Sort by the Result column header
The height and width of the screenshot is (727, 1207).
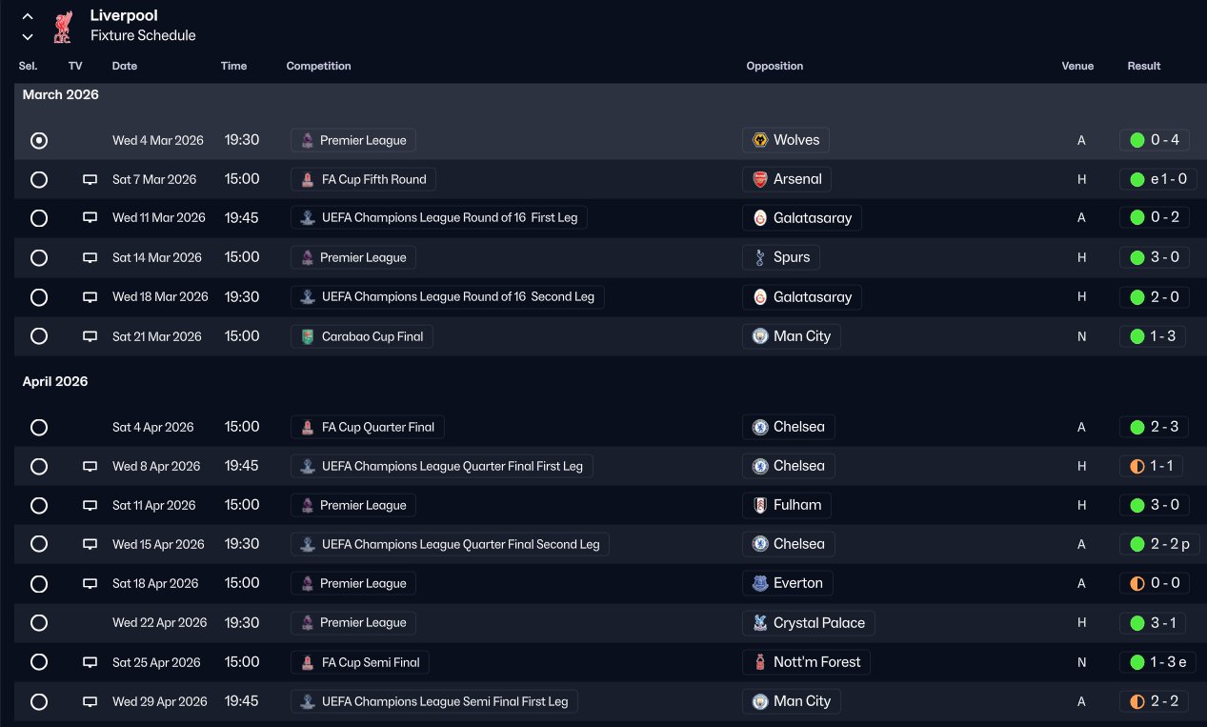click(x=1144, y=66)
